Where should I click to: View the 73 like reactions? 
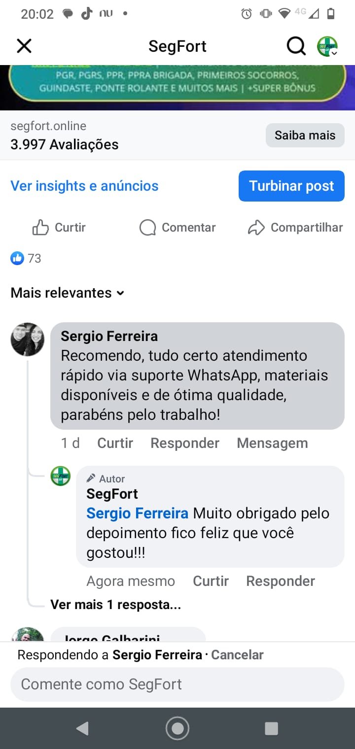(x=26, y=258)
